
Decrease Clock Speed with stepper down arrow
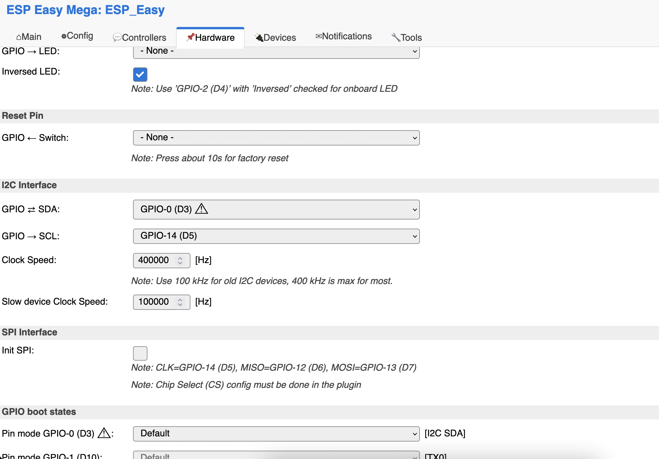click(x=180, y=263)
